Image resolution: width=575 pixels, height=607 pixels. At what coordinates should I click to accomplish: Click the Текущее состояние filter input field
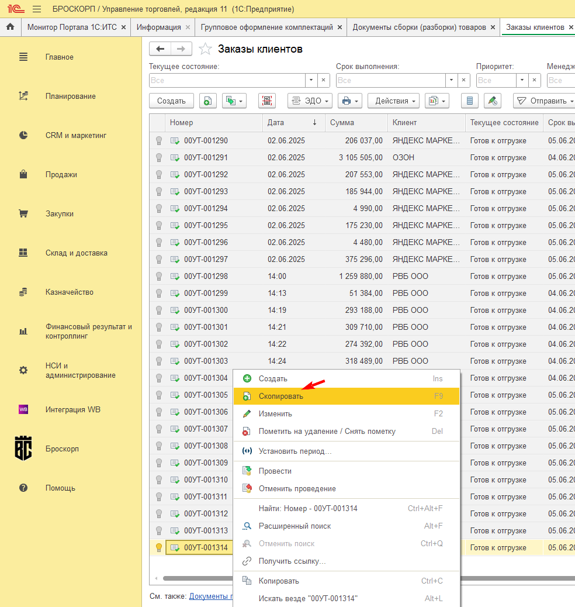pyautogui.click(x=227, y=80)
